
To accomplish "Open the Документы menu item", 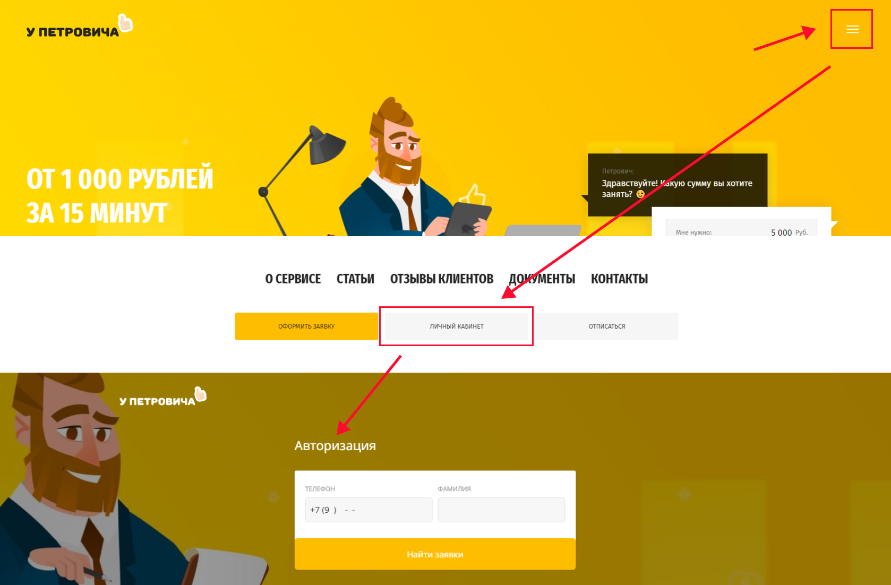I will point(542,279).
